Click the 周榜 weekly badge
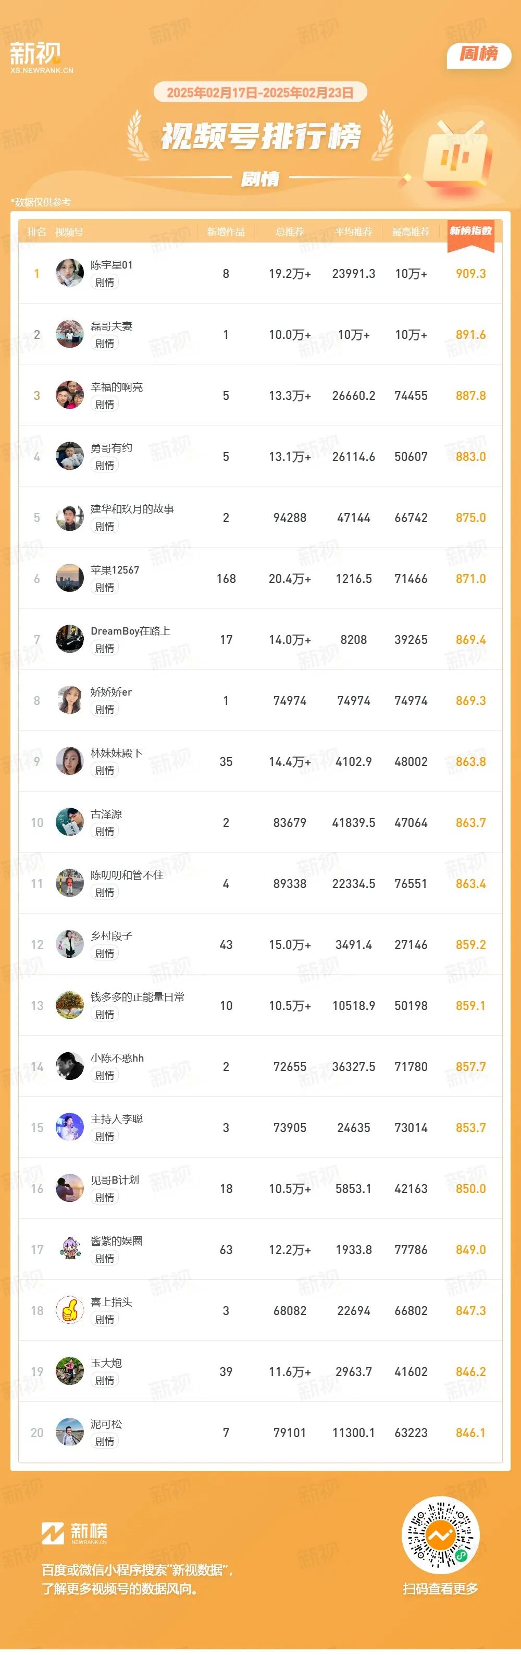The width and height of the screenshot is (521, 1655). click(x=479, y=55)
